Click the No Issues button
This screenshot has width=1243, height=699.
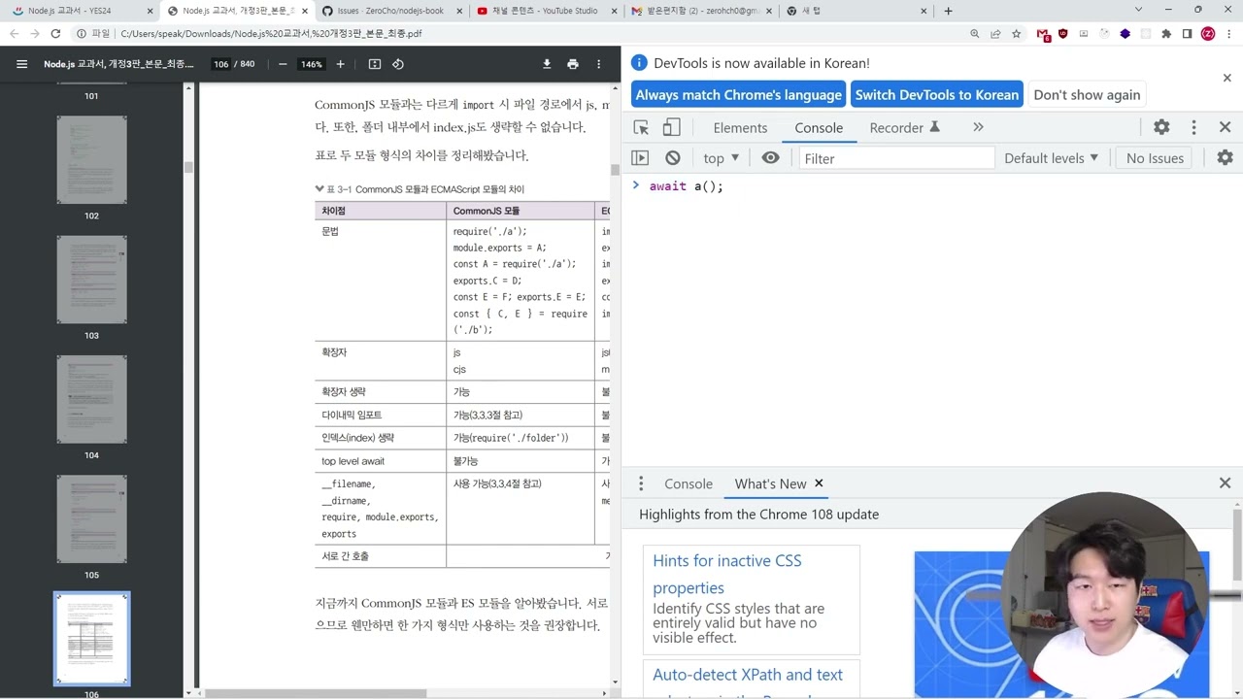1155,157
